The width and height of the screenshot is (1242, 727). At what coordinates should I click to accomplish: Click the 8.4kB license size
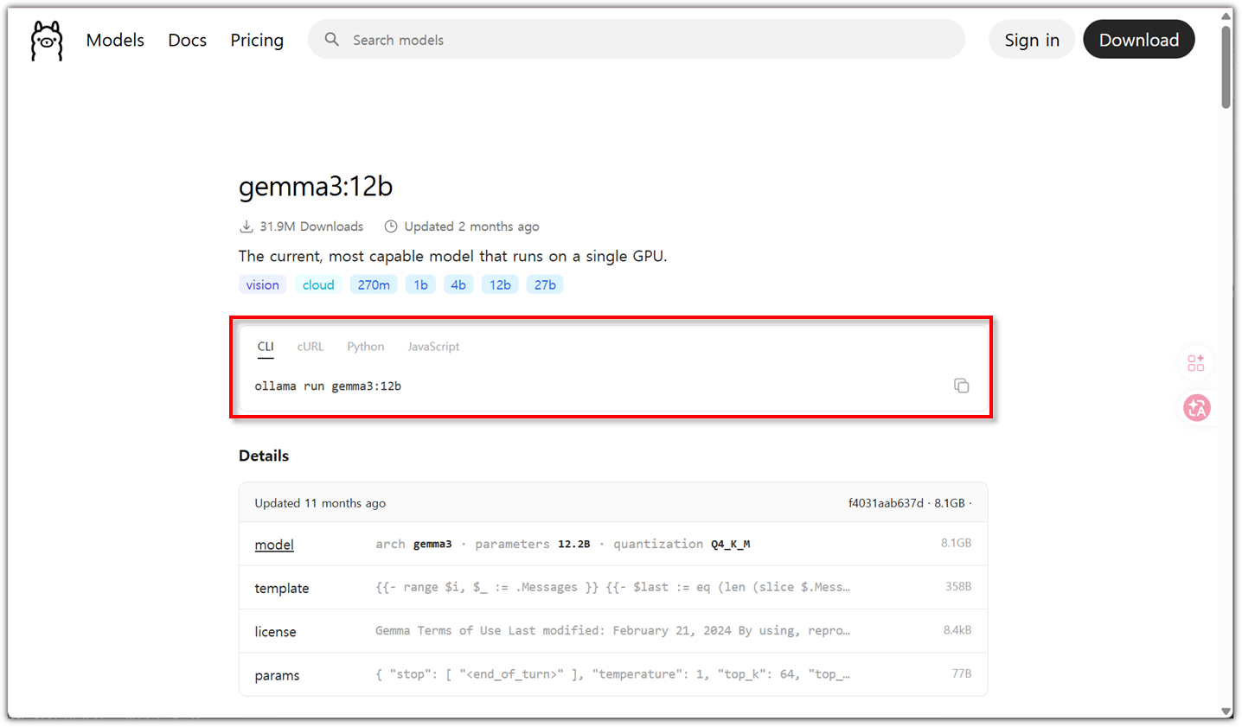[957, 630]
